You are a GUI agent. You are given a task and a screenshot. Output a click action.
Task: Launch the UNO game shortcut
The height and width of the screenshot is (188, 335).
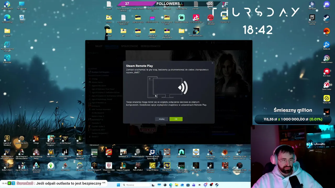[x=109, y=153]
